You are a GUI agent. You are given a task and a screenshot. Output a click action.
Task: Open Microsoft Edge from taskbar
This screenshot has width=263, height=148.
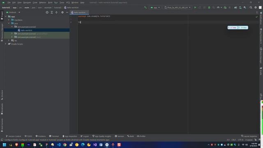point(83,145)
